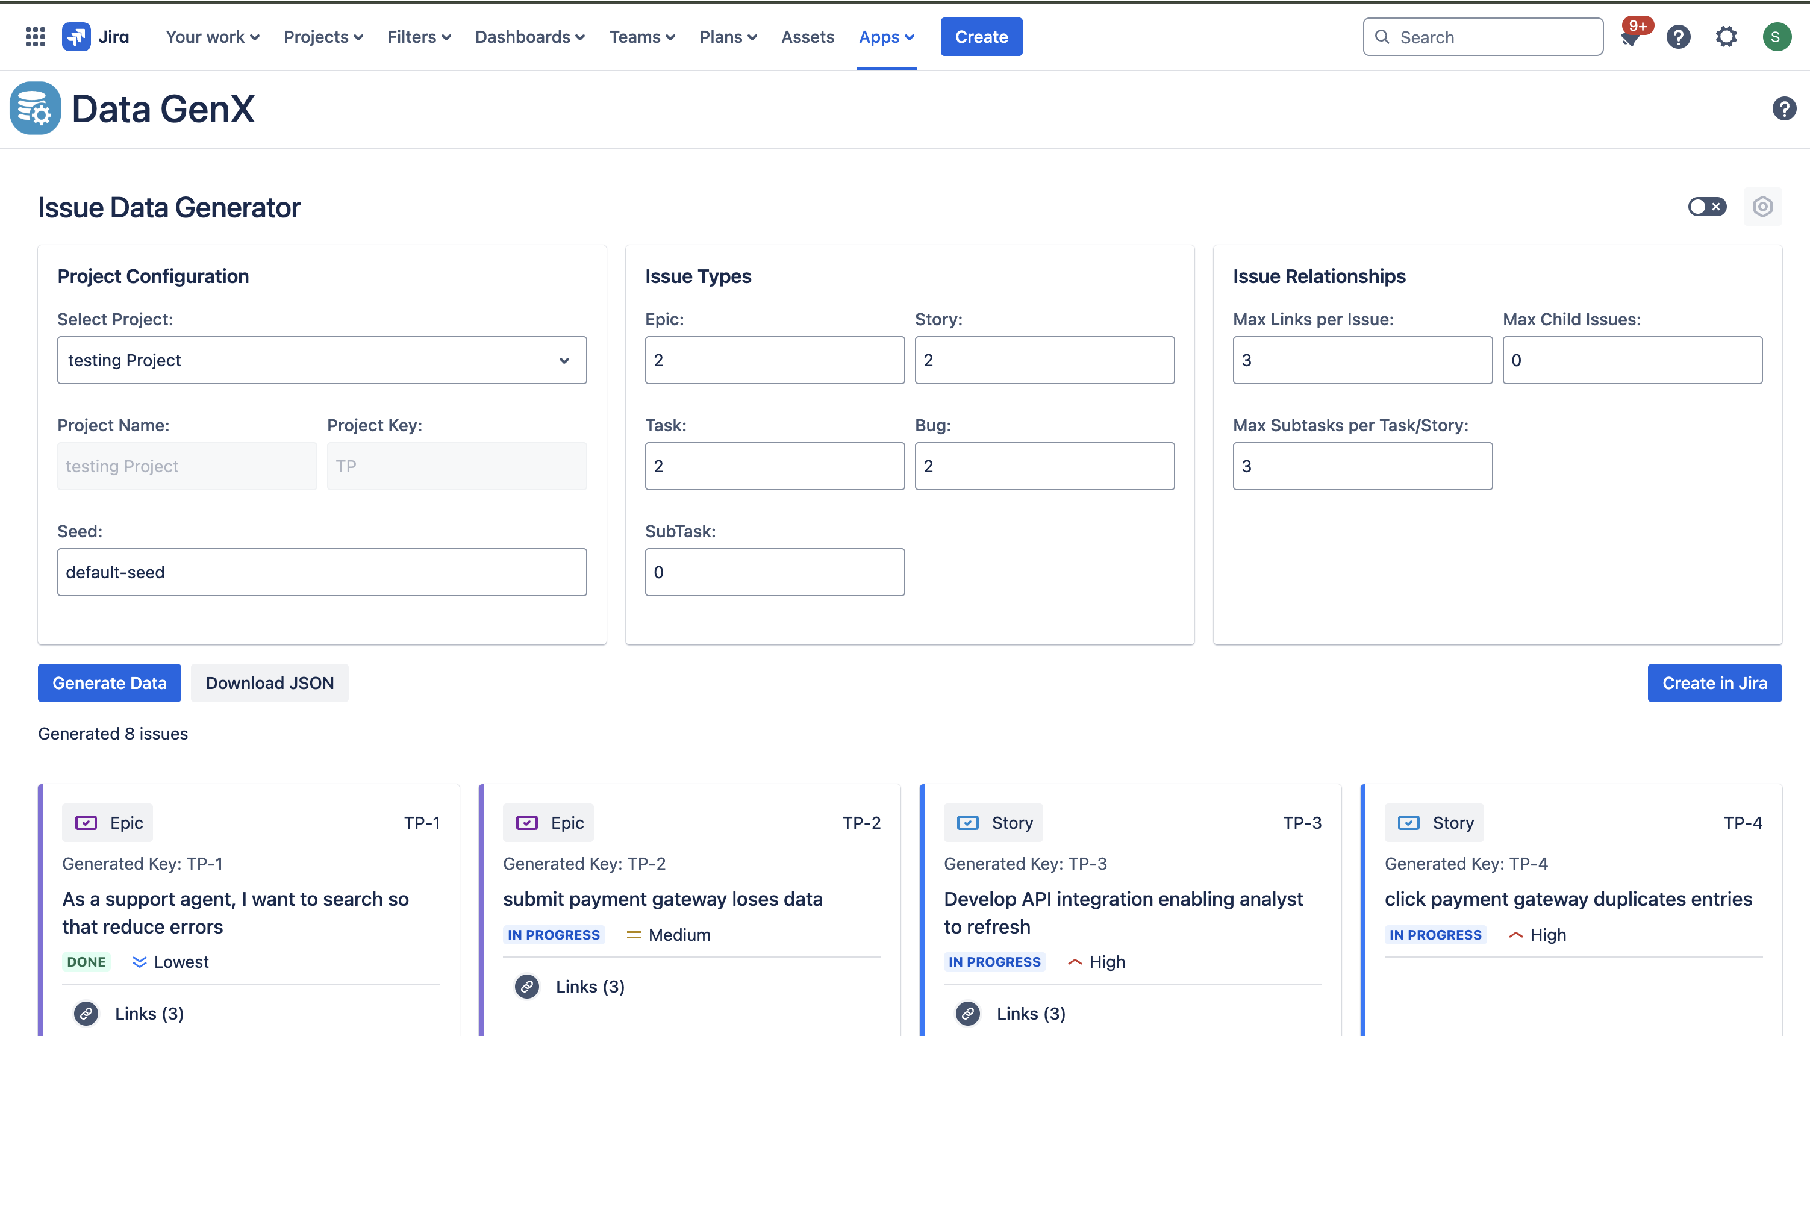Click the Create in Jira button
The image size is (1810, 1207).
tap(1714, 683)
